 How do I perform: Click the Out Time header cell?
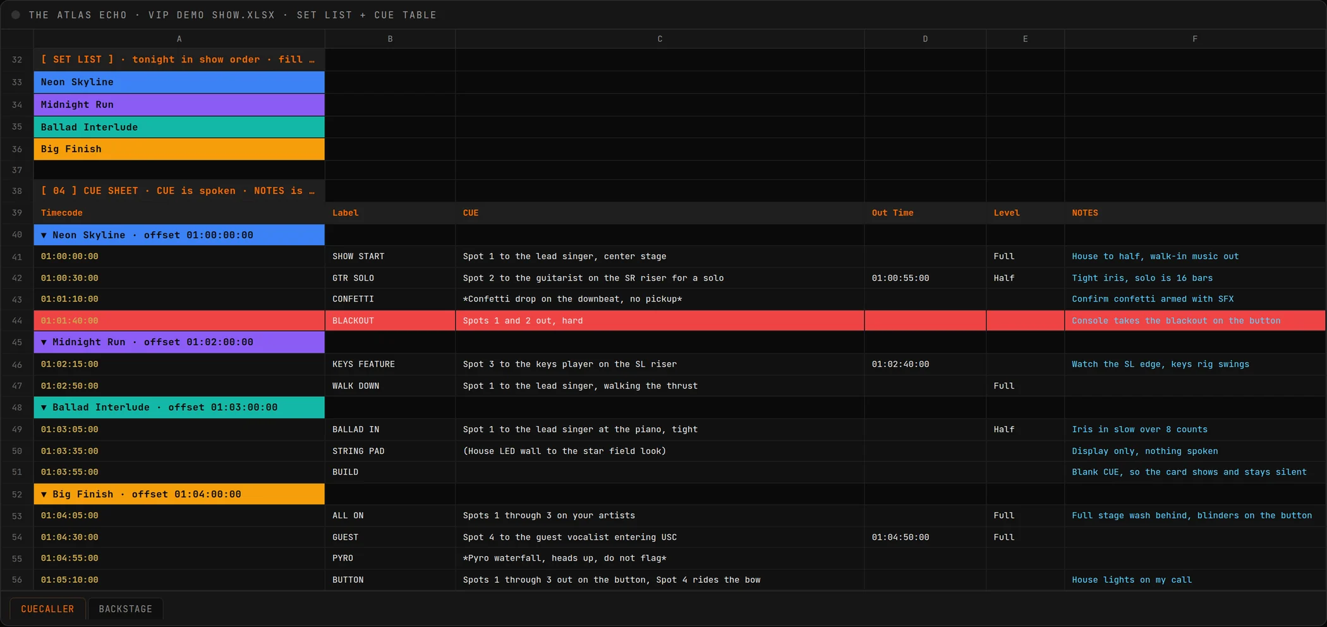click(925, 213)
